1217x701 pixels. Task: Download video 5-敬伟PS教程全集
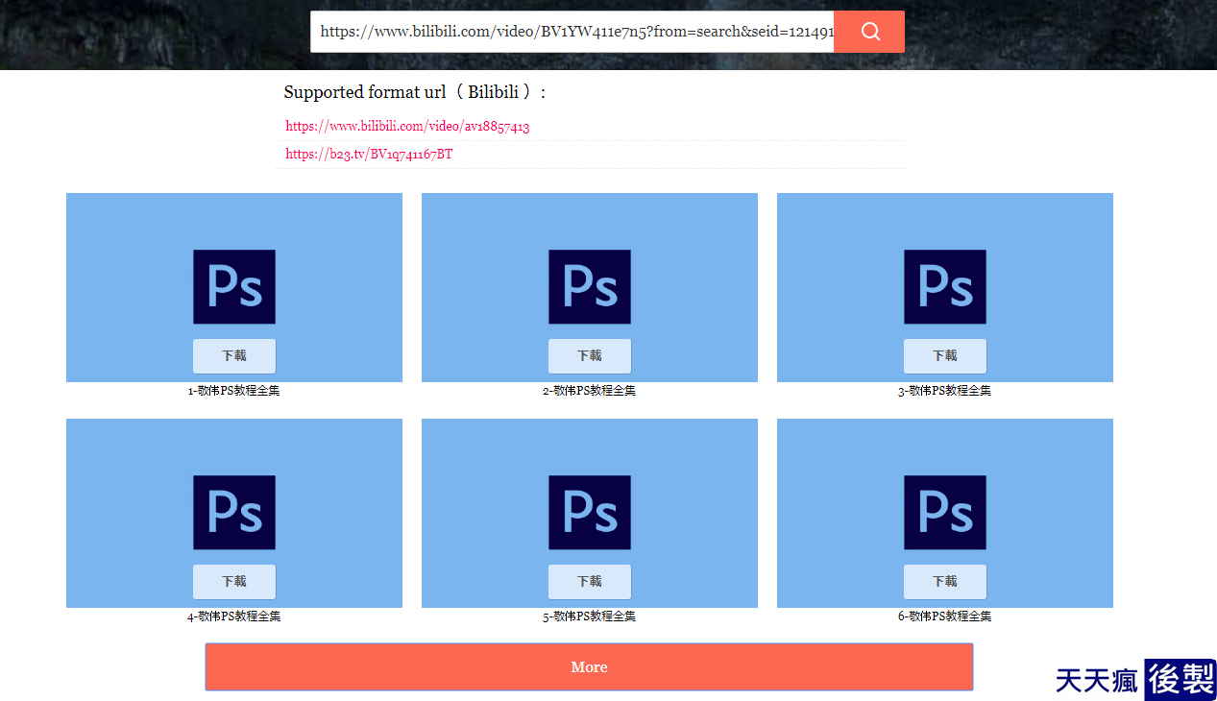pyautogui.click(x=590, y=581)
